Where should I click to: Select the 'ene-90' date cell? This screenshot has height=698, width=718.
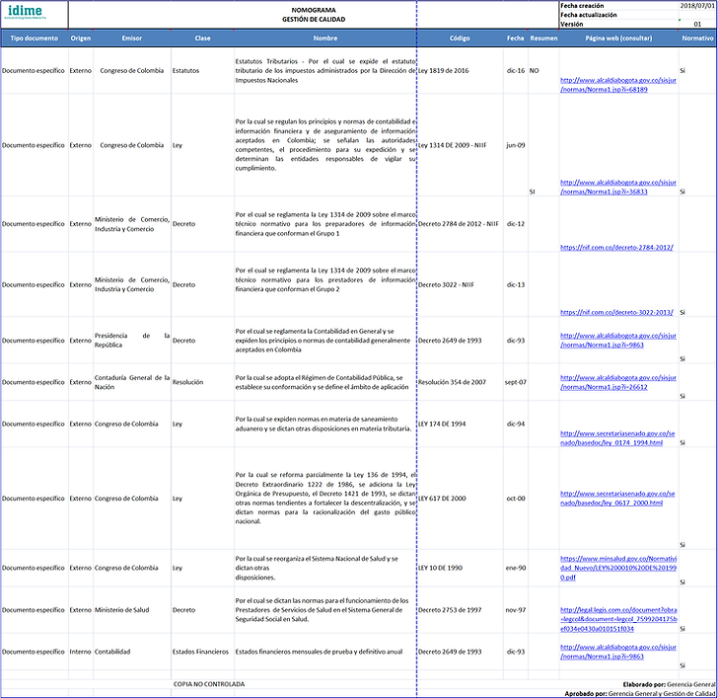click(x=516, y=568)
